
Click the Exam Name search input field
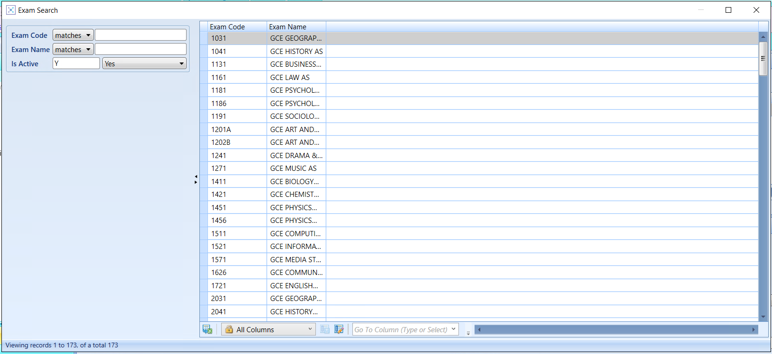point(141,49)
